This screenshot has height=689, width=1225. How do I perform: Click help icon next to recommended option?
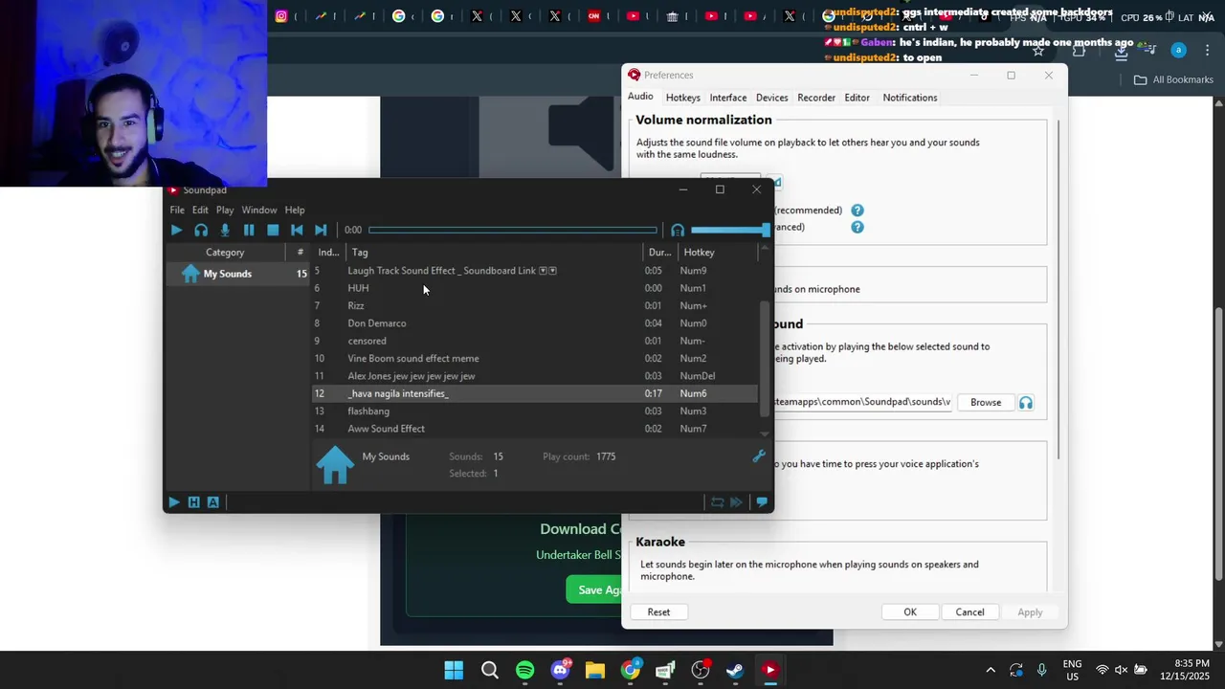pos(857,211)
